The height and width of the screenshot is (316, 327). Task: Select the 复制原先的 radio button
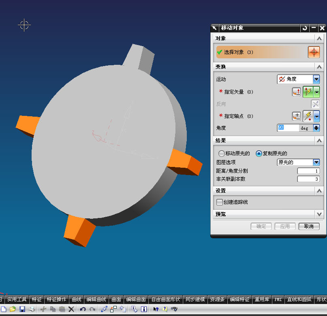coord(259,154)
